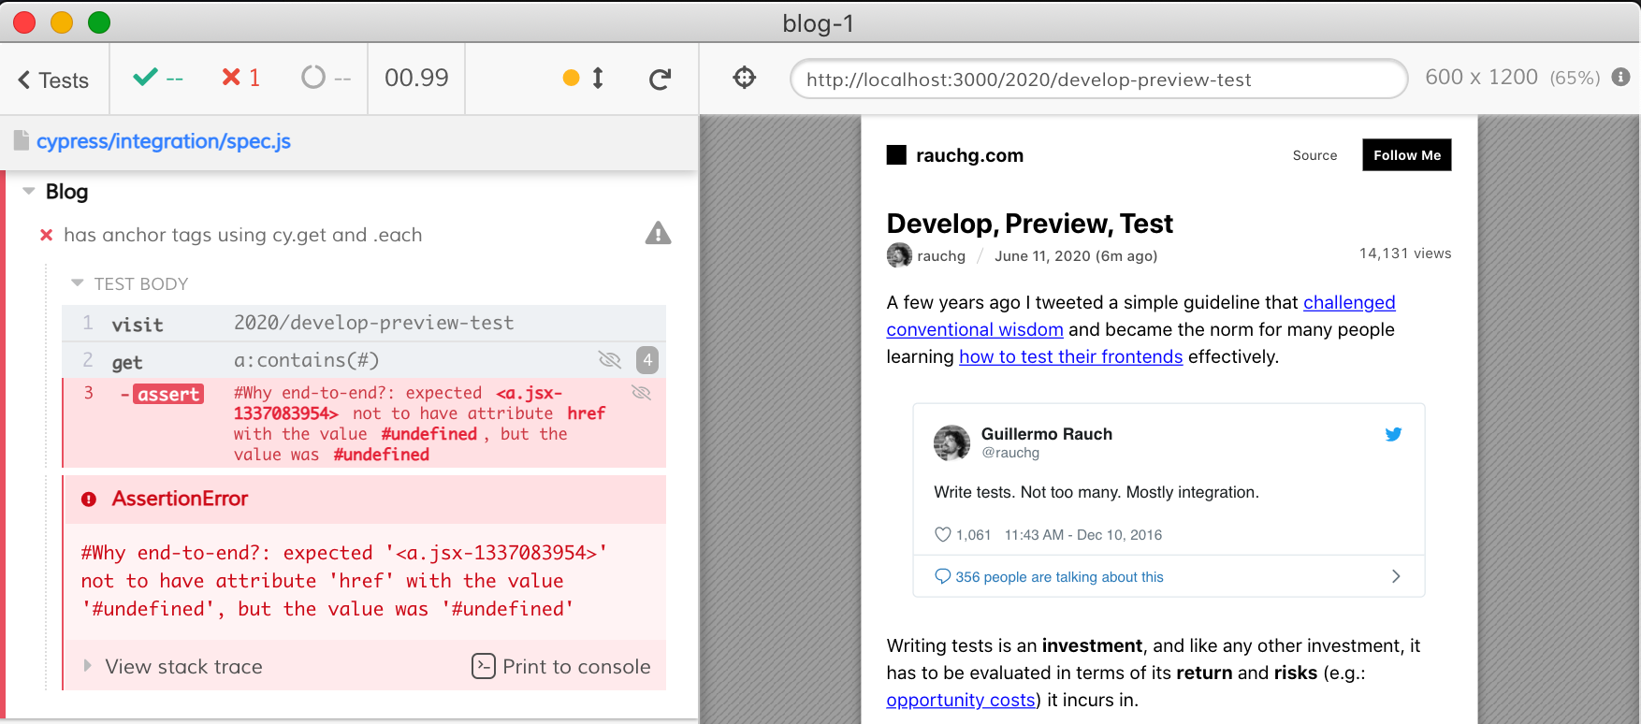This screenshot has width=1641, height=724.
Task: Click the Guillermo Rauch name in tweet
Action: (1047, 434)
